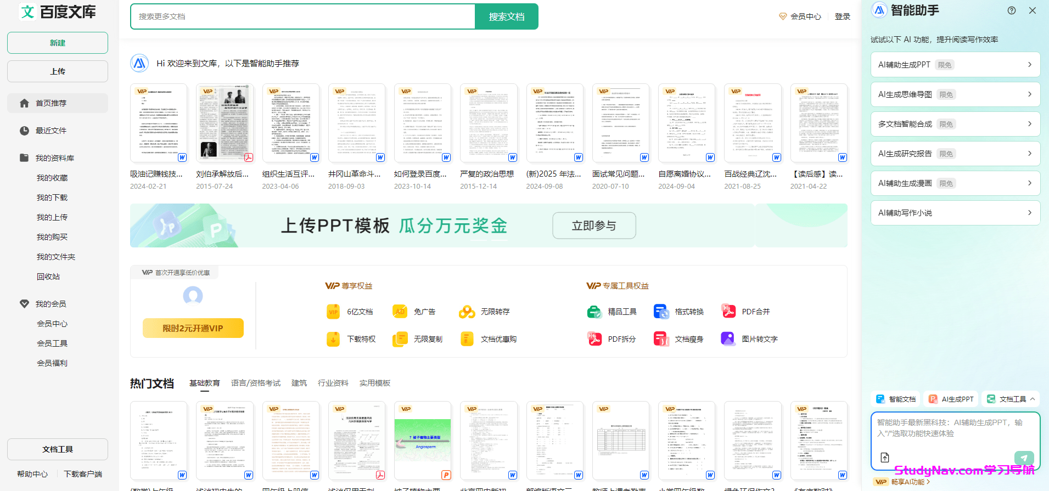Open 下载客户端 link
The image size is (1049, 491).
(x=83, y=474)
